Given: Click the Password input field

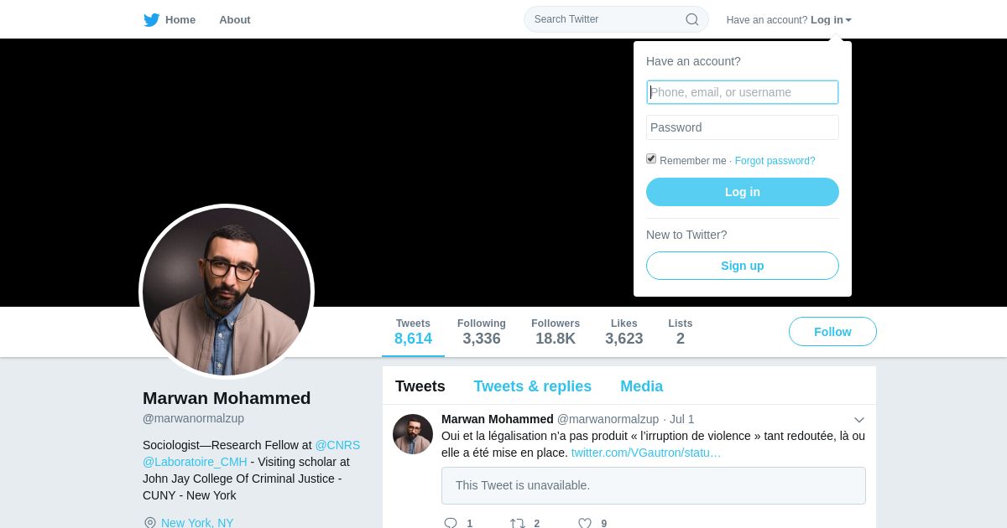Looking at the screenshot, I should (x=743, y=127).
